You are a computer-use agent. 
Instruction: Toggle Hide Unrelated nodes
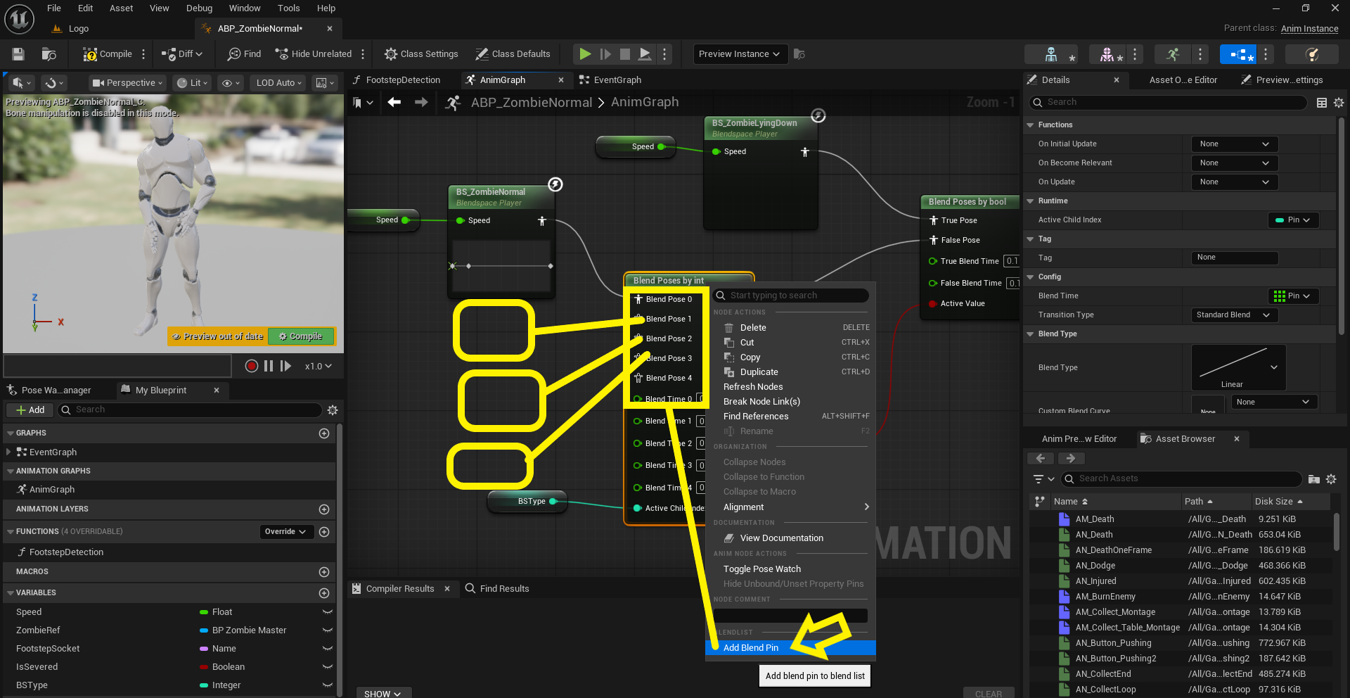[314, 54]
